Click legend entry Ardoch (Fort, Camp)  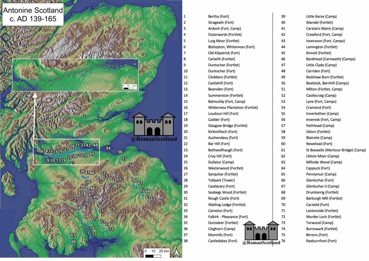tap(224, 28)
